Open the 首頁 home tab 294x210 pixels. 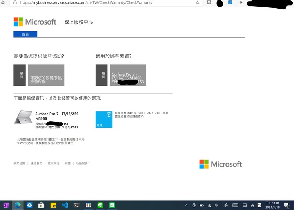pyautogui.click(x=25, y=34)
